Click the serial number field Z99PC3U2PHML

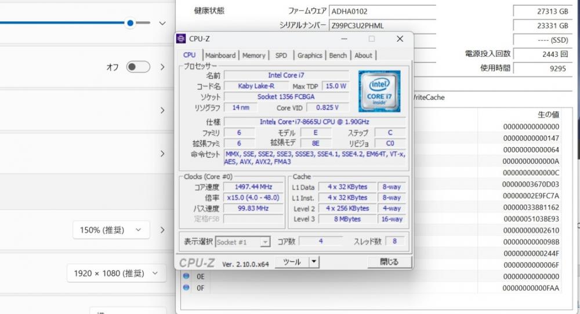click(x=382, y=25)
